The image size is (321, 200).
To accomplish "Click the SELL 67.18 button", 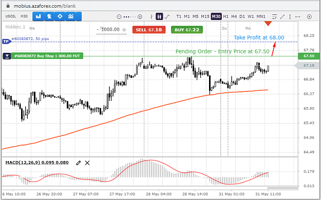I will pos(149,30).
